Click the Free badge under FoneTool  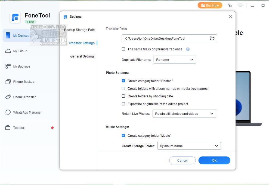(30, 22)
